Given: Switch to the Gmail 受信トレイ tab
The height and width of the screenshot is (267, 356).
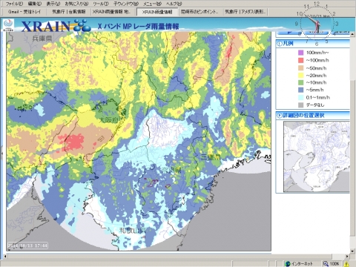Looking at the screenshot, I should [x=24, y=12].
